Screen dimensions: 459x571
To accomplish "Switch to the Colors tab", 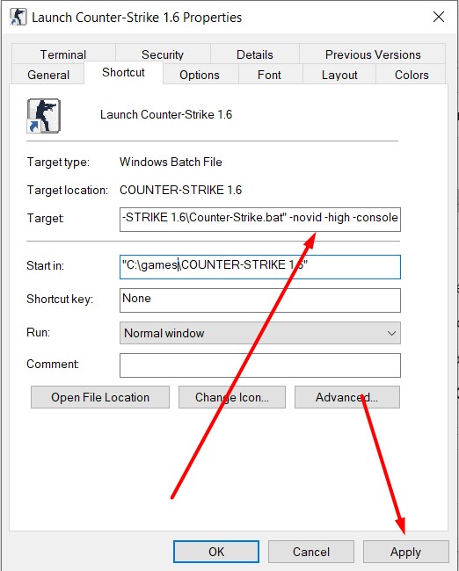I will point(412,75).
